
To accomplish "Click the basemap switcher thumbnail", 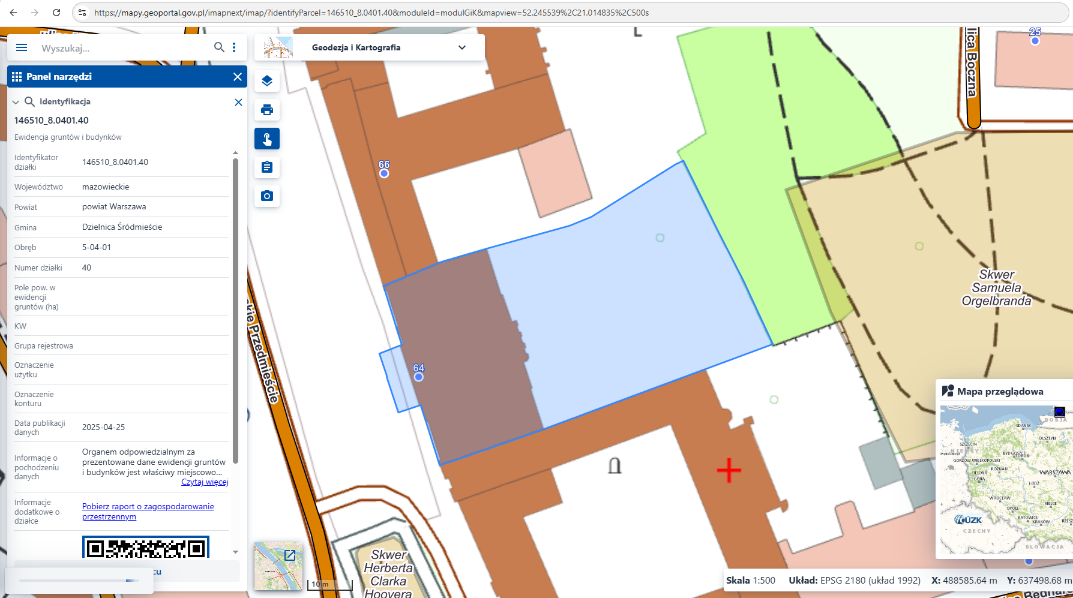I will (x=278, y=566).
